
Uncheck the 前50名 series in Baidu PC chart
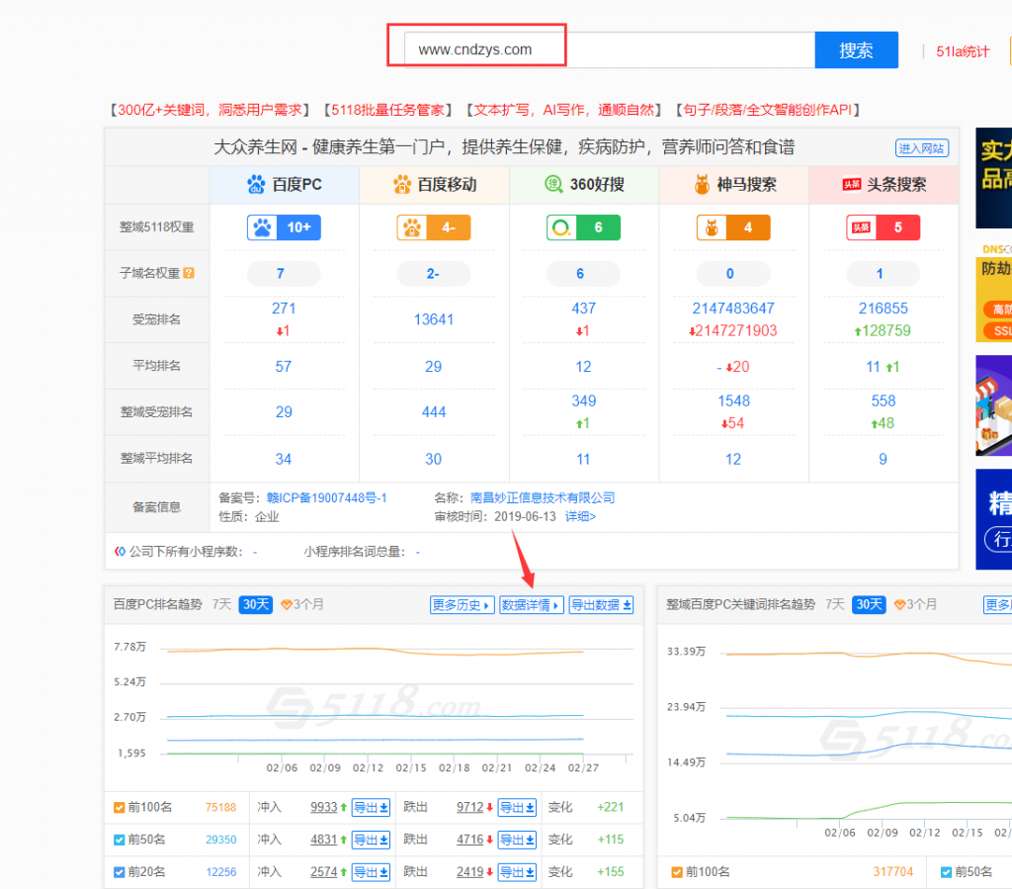point(120,840)
